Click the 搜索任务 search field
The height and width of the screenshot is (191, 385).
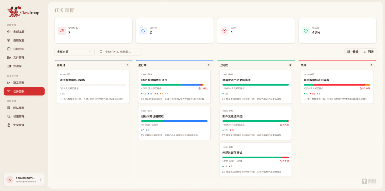119,52
